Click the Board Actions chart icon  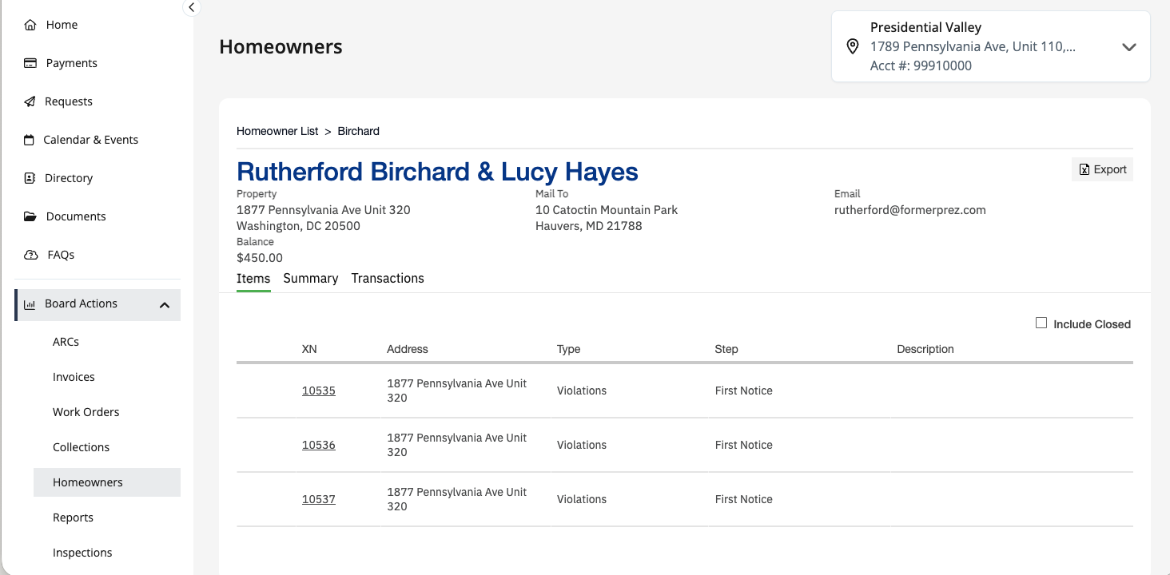coord(30,304)
